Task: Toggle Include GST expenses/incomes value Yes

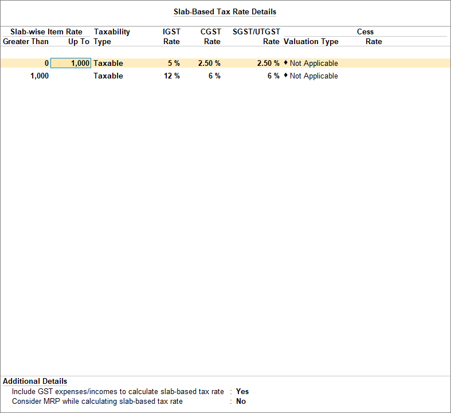Action: pos(242,391)
